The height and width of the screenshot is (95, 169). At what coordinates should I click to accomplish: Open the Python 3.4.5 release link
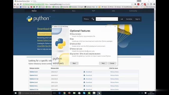point(34,72)
